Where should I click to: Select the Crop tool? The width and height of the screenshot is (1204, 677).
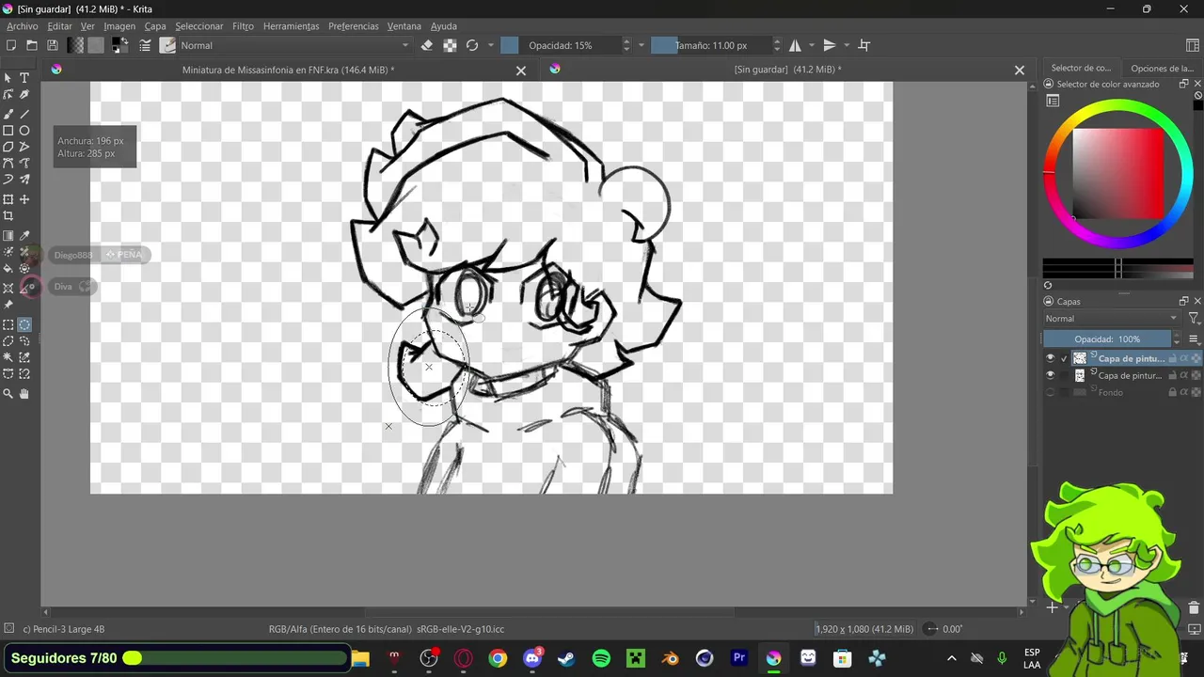(x=8, y=216)
